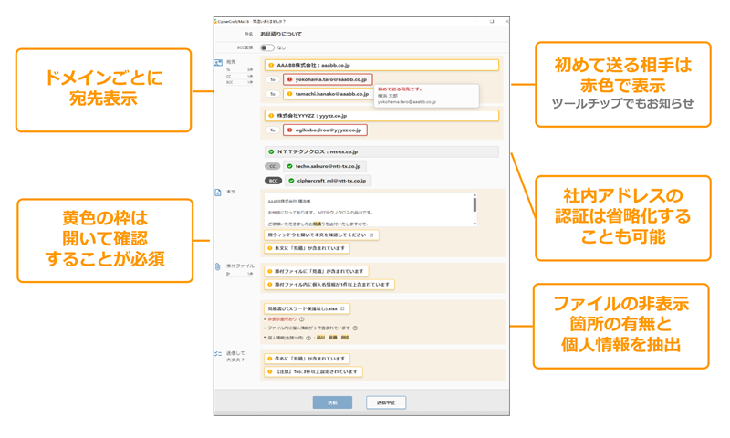Click the 本文 document icon
The height and width of the screenshot is (438, 730).
pyautogui.click(x=218, y=193)
